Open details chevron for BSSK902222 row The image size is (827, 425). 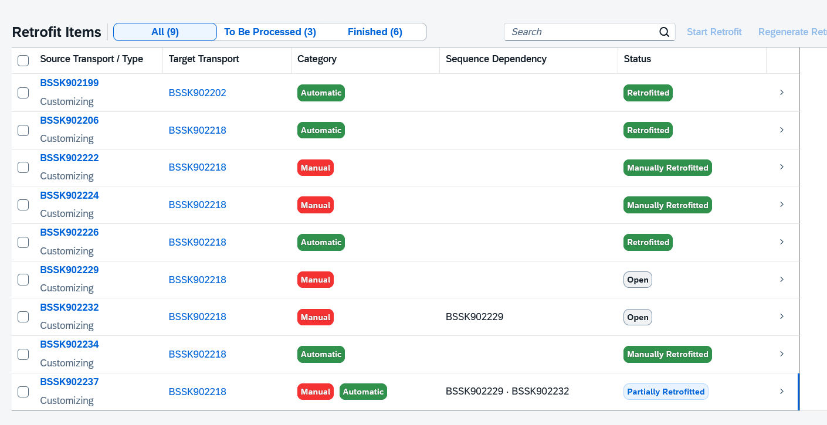(x=781, y=167)
